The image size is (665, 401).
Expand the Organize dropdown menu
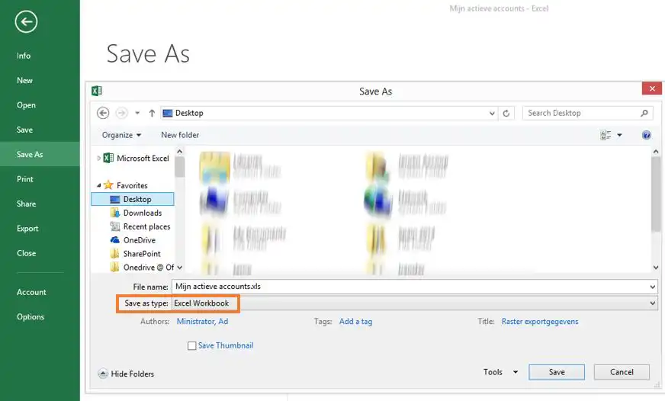121,135
